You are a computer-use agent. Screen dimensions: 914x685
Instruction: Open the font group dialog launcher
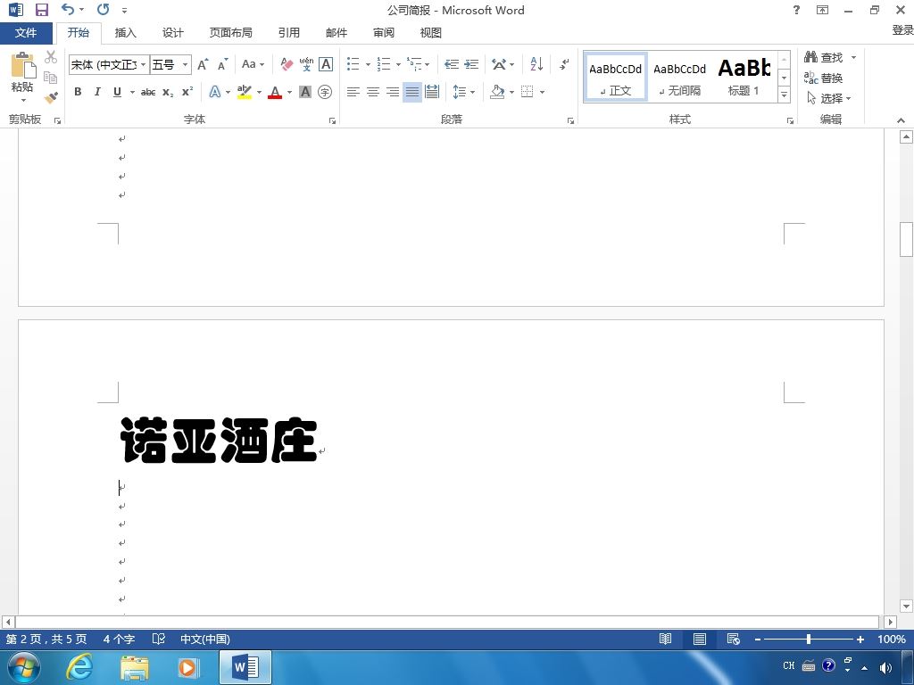click(332, 120)
